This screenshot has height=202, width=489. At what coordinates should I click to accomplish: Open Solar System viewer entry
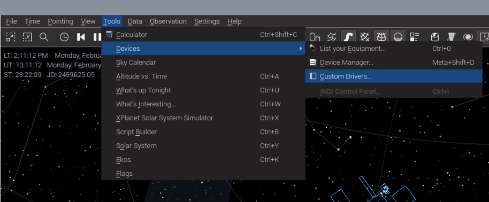pyautogui.click(x=203, y=145)
